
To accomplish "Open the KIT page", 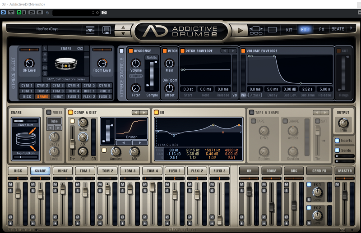I will pos(289,30).
